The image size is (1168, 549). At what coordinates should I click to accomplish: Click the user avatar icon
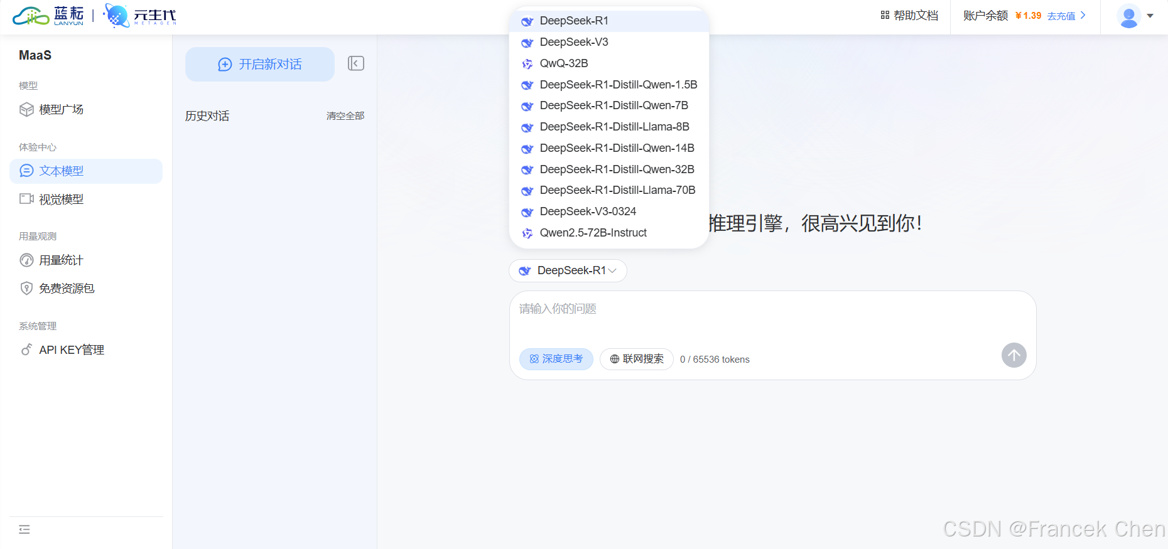point(1129,16)
